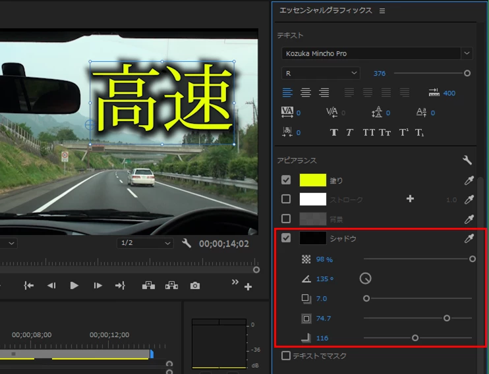Align text right
This screenshot has width=489, height=374.
(324, 93)
